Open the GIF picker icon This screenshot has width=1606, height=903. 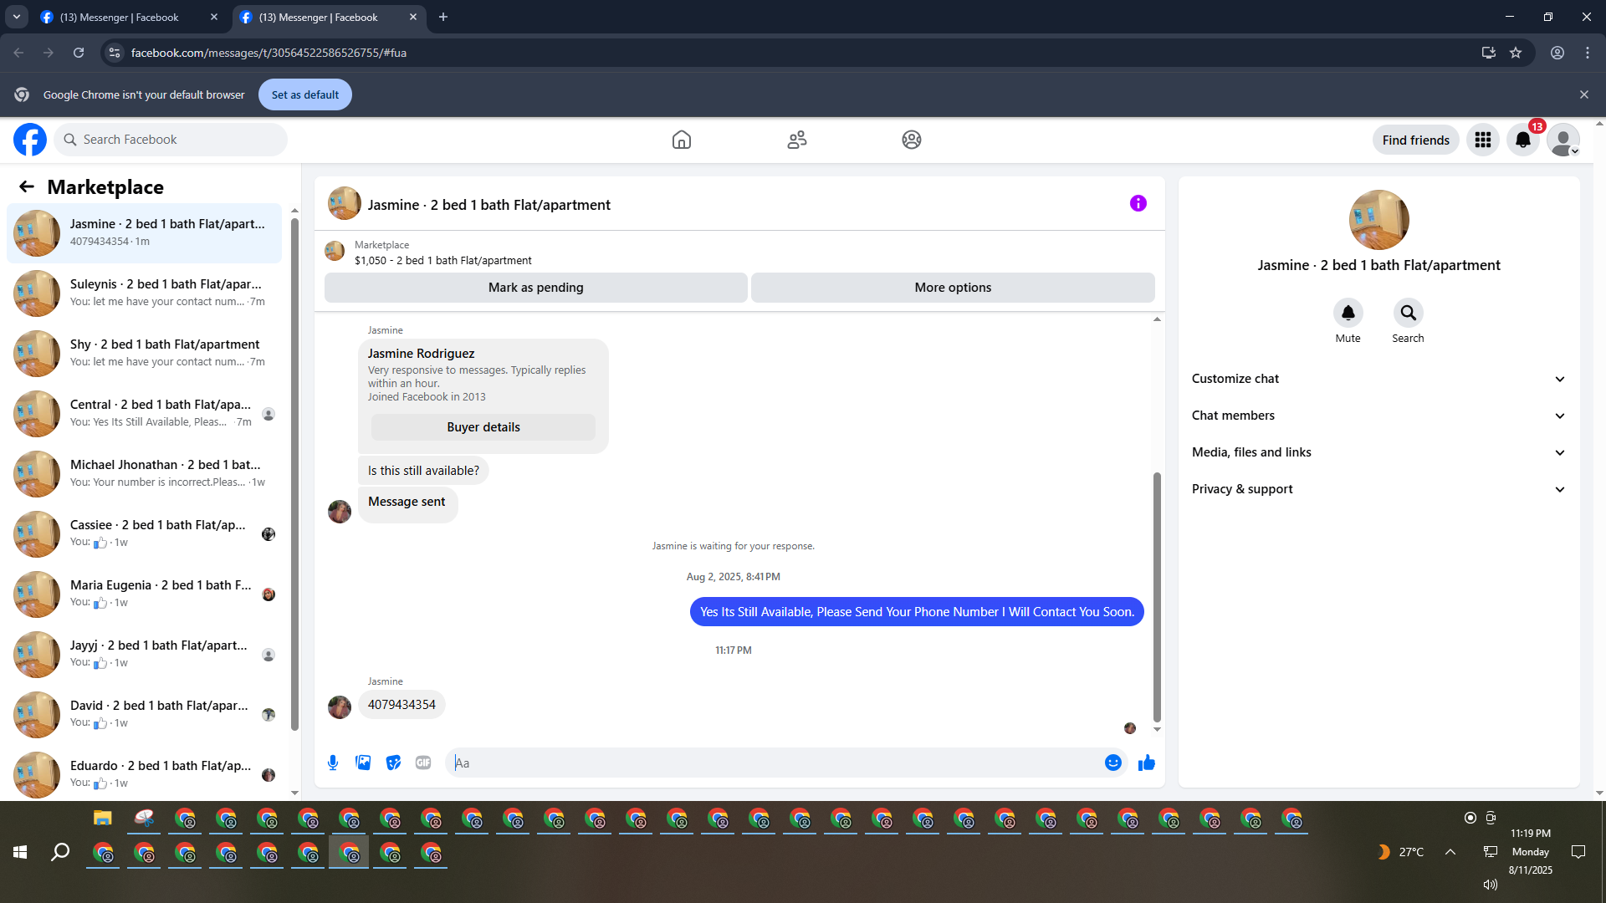[423, 763]
